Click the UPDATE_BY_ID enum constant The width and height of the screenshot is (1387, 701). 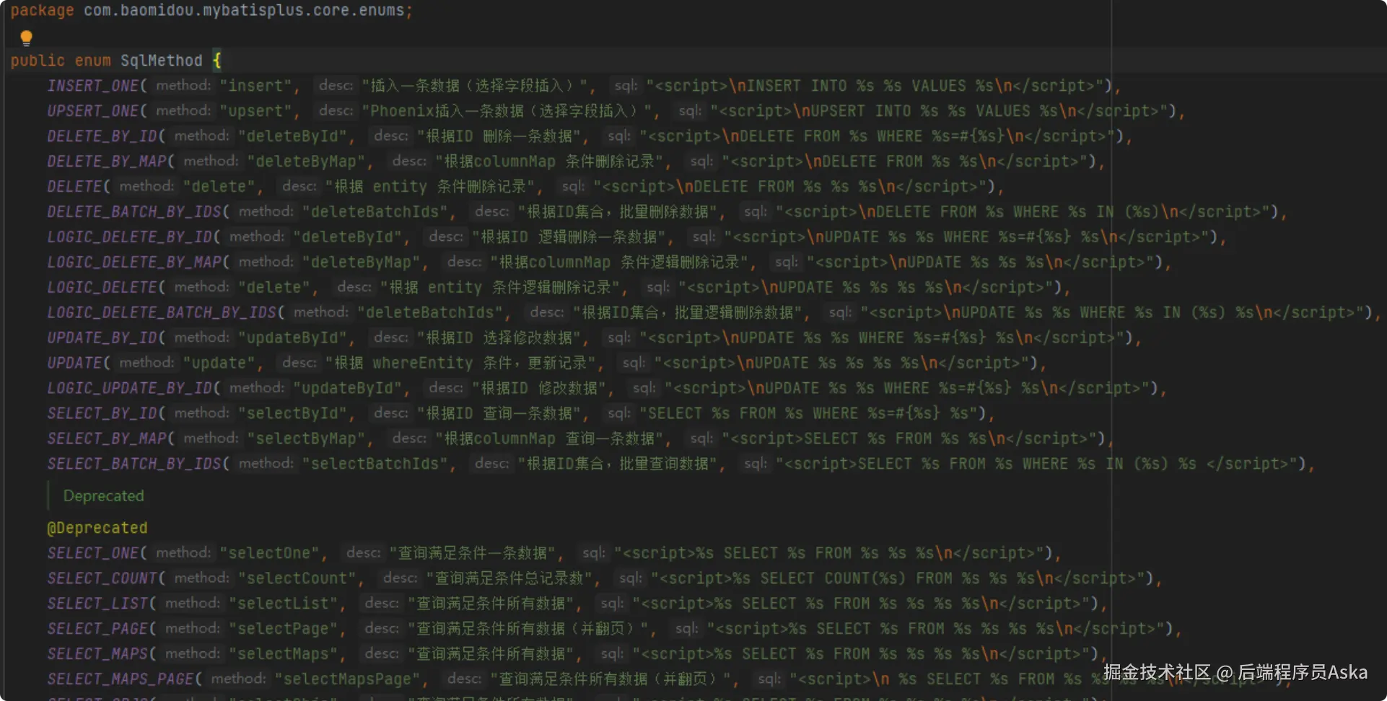(102, 338)
